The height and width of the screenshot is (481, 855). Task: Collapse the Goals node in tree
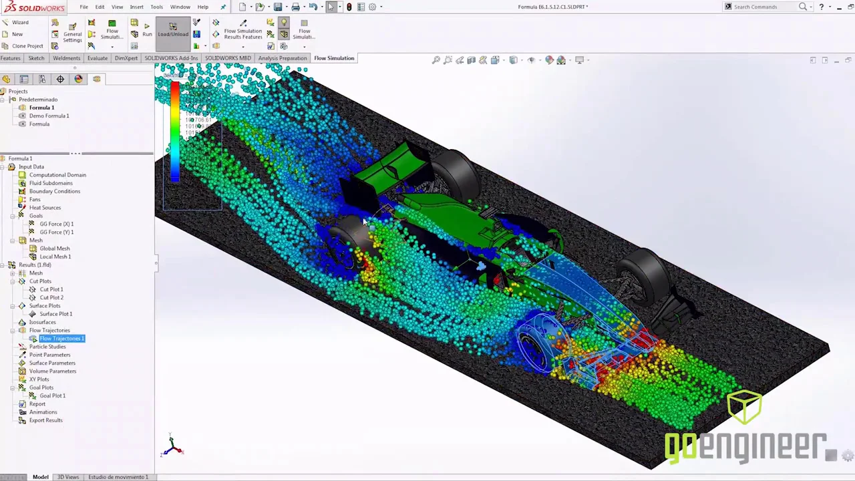tap(13, 216)
